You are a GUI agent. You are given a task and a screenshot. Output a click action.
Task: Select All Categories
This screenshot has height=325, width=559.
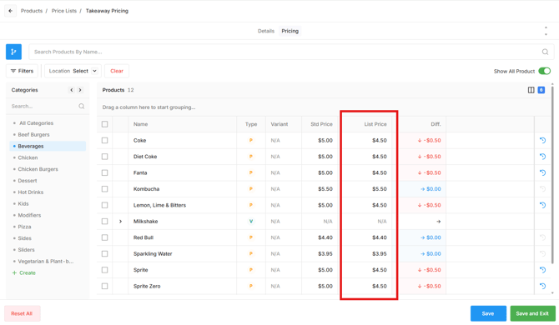[37, 122]
